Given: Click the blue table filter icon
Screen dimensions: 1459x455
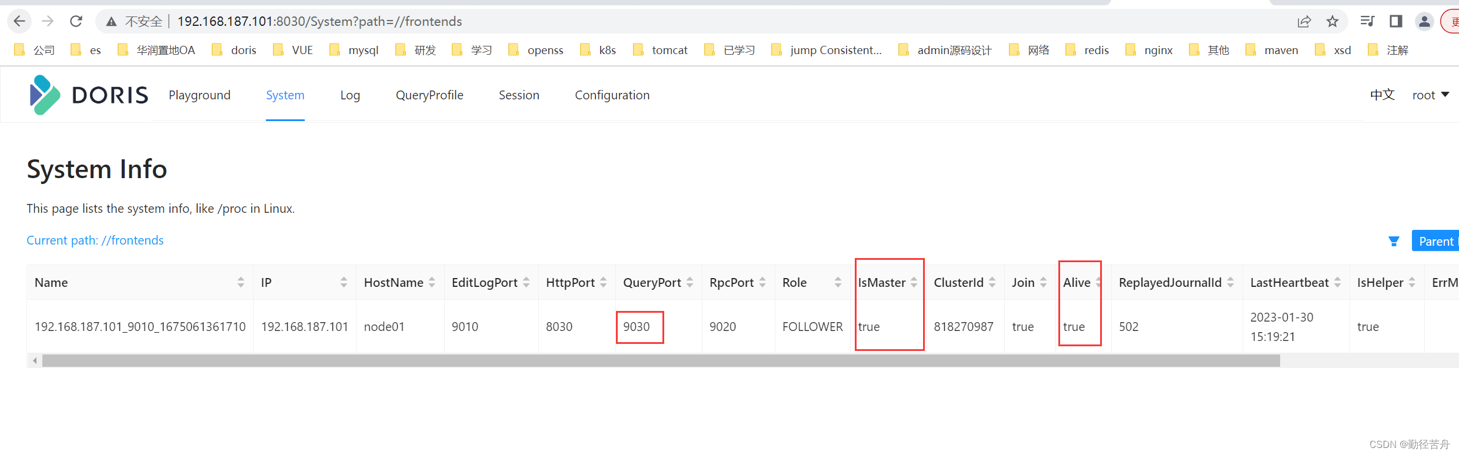Looking at the screenshot, I should point(1394,241).
